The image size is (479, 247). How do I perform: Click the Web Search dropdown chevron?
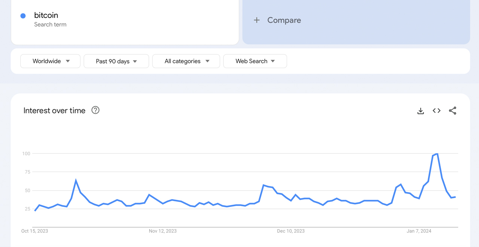[x=273, y=61]
